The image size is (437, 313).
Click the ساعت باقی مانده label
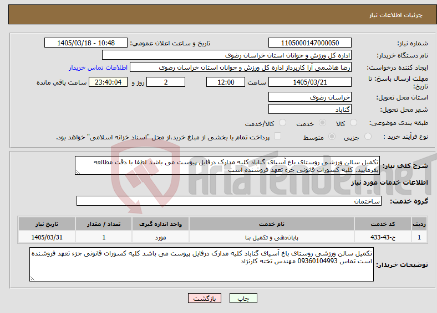[x=62, y=82]
